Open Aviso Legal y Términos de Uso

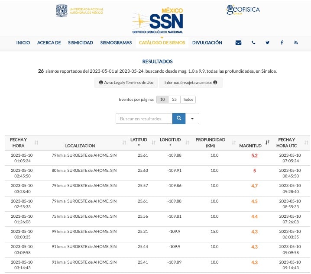click(x=126, y=83)
